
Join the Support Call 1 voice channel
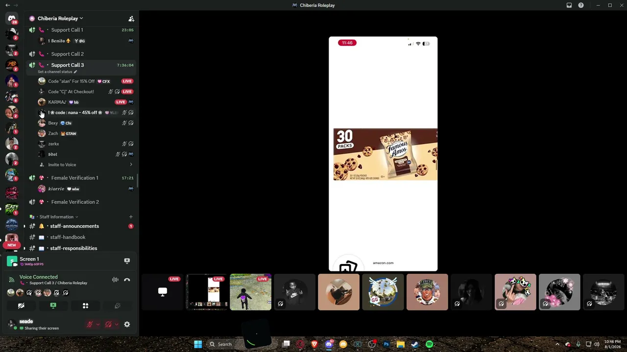[x=81, y=30]
